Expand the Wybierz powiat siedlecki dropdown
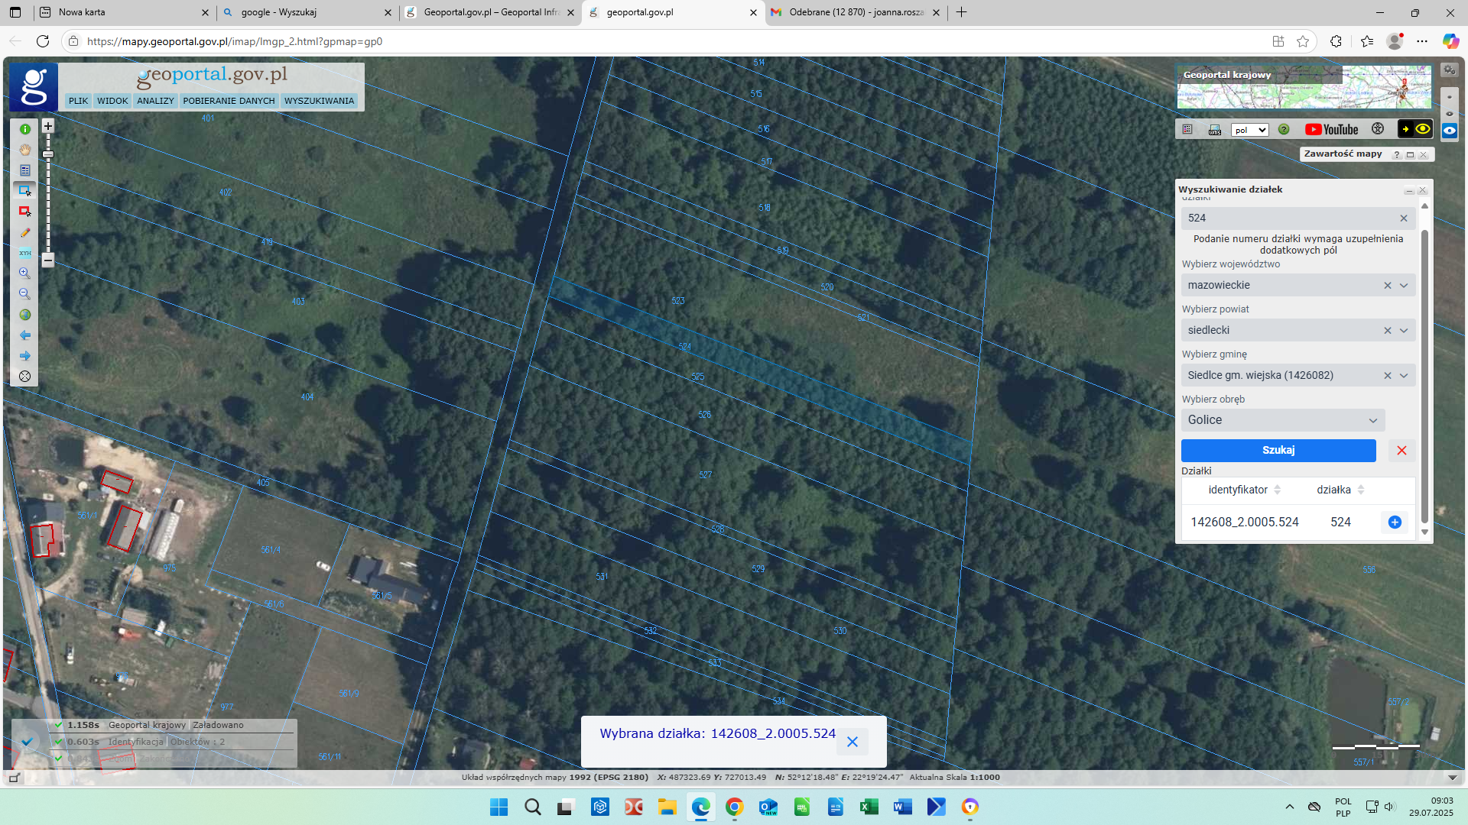This screenshot has width=1468, height=825. (x=1404, y=330)
